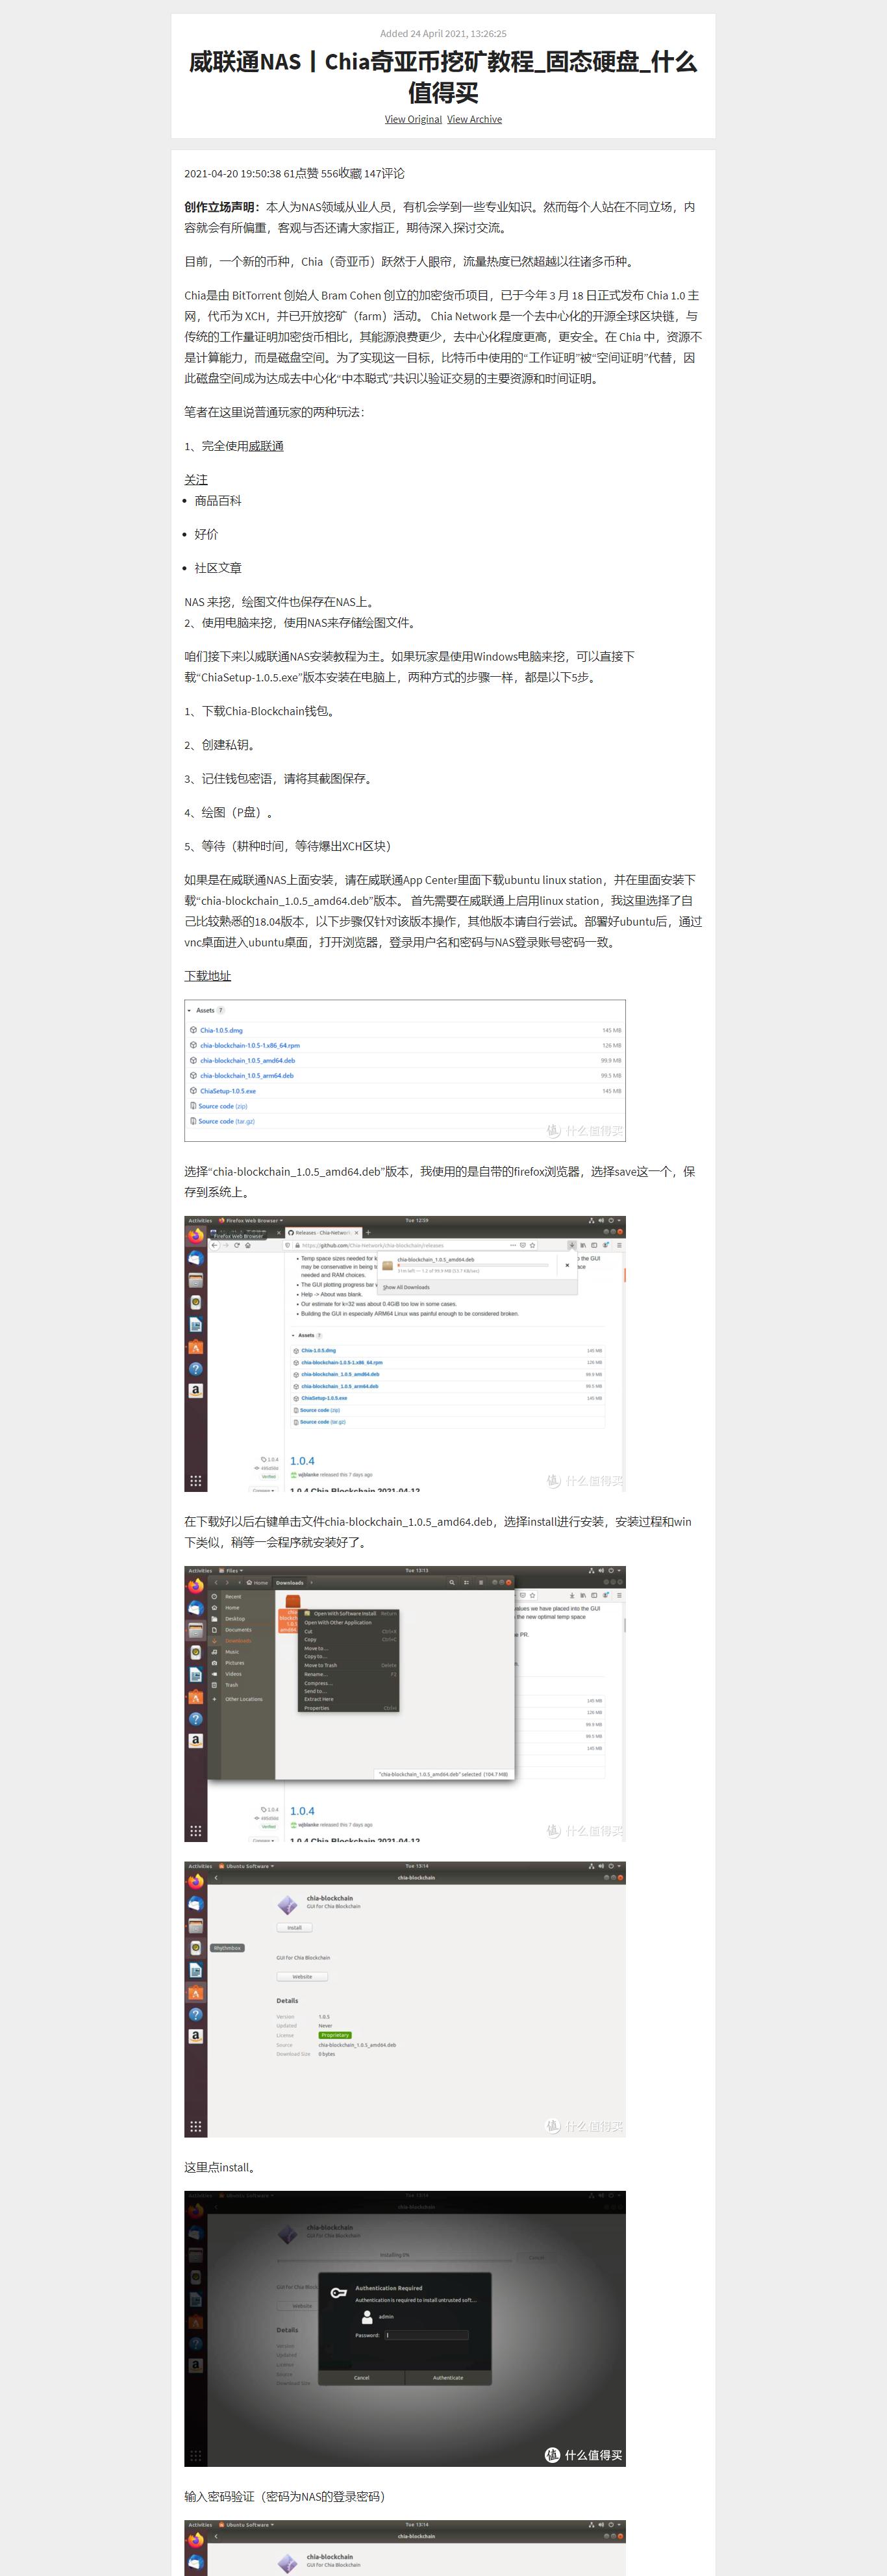Click chia-blockchain_1.0.5_amd64.deb in the standalone Assets image
Viewport: 887px width, 2576px height.
[x=247, y=1060]
